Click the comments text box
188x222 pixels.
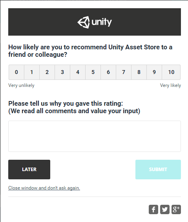coord(95,136)
